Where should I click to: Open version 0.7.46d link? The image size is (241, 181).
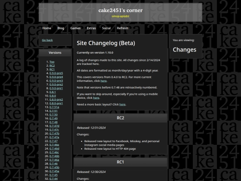tap(54, 149)
